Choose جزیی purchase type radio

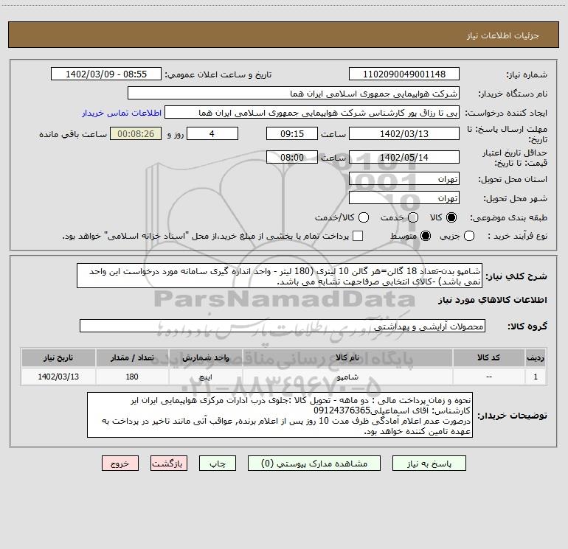pyautogui.click(x=469, y=237)
